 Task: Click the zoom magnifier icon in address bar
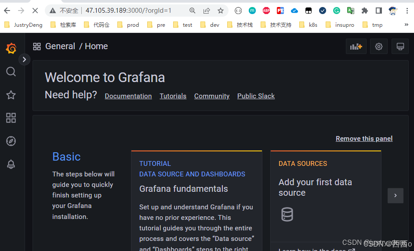point(192,11)
